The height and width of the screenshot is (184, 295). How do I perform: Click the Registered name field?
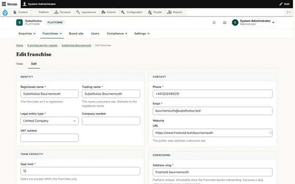49,94
